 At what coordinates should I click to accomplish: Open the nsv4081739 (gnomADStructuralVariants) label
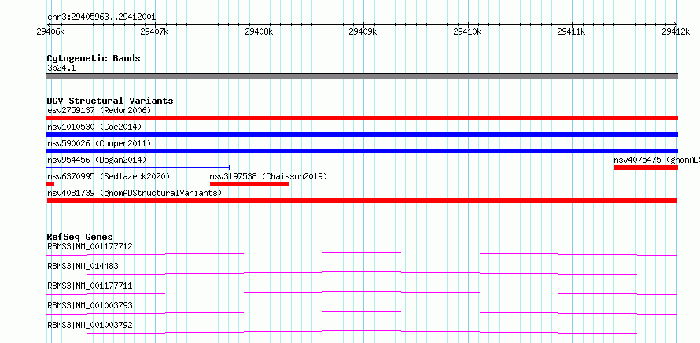[134, 193]
